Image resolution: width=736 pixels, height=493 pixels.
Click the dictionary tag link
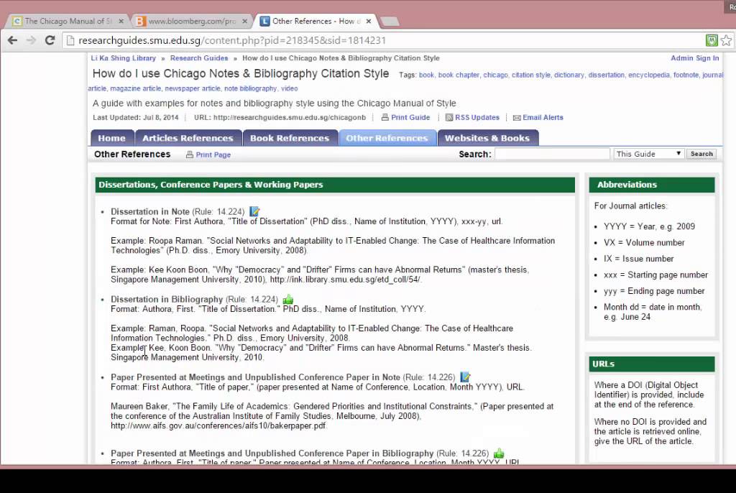click(569, 75)
